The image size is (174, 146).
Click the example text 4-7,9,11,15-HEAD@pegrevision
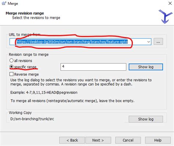(52, 93)
